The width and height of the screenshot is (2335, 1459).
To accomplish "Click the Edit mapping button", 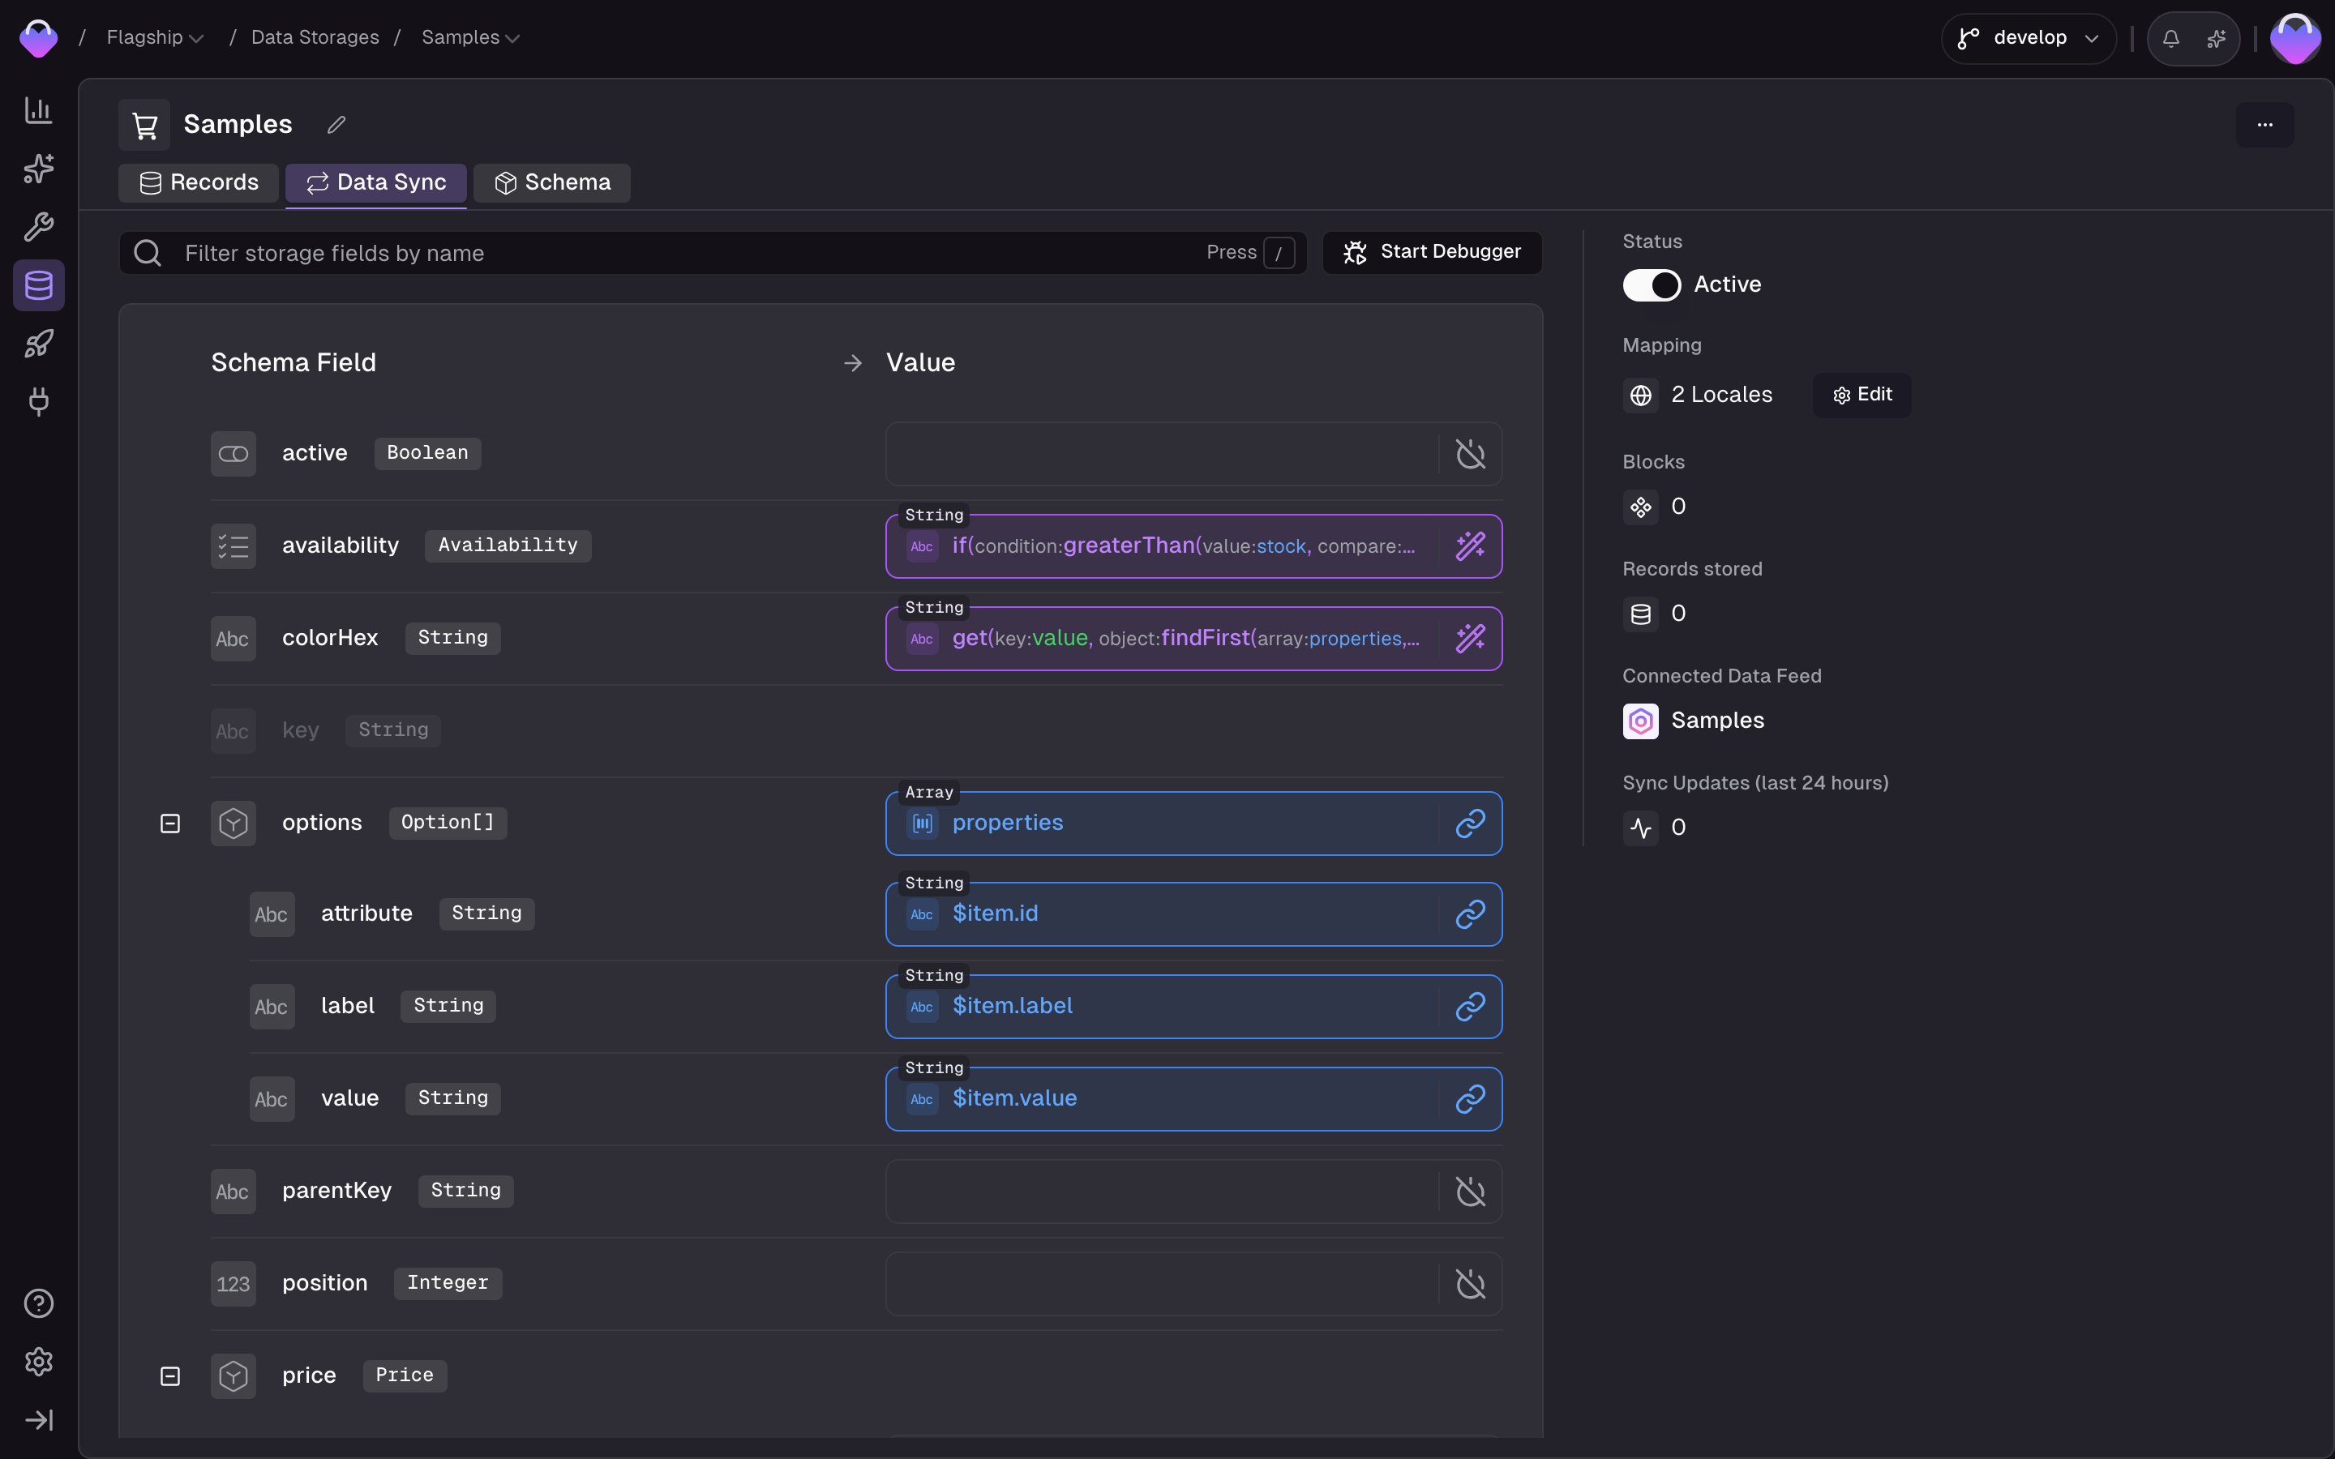I will pos(1862,395).
